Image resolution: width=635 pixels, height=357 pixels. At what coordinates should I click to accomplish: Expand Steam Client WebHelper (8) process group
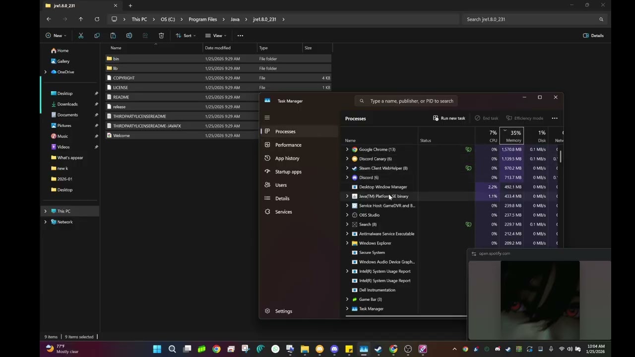[347, 168]
